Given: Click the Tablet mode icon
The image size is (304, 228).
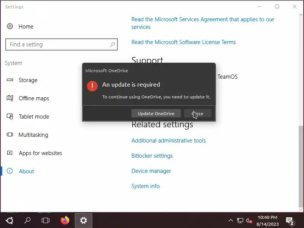Looking at the screenshot, I should (10, 116).
